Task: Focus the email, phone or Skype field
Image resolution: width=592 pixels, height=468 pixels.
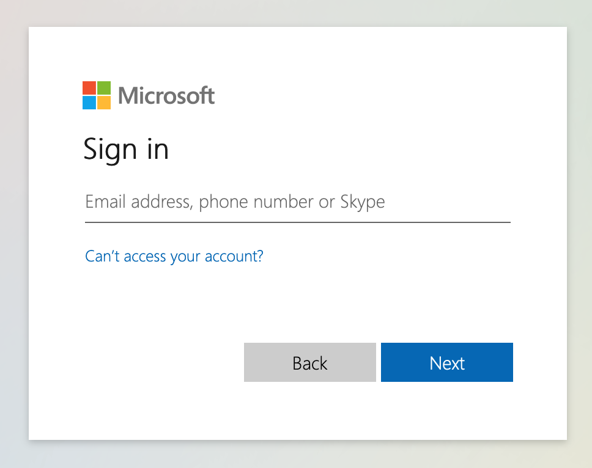Action: tap(297, 202)
